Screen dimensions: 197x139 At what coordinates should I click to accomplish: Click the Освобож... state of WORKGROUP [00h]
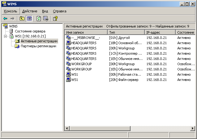(x=186, y=64)
